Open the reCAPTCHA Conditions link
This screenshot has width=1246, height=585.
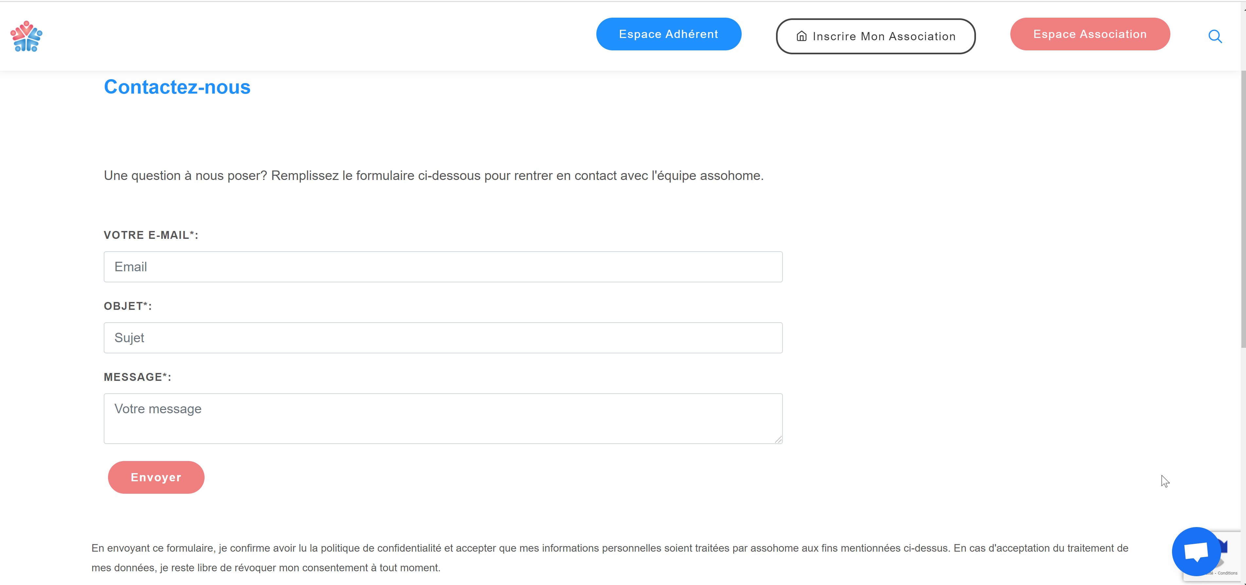coord(1227,573)
